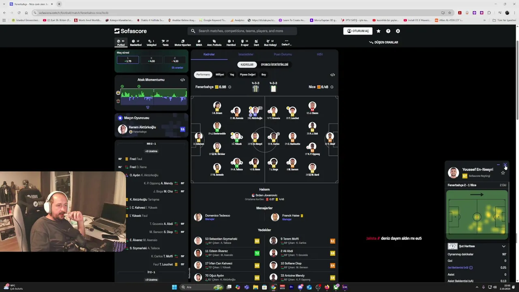Click the Sofascore search field
Image resolution: width=519 pixels, height=292 pixels.
point(242,31)
